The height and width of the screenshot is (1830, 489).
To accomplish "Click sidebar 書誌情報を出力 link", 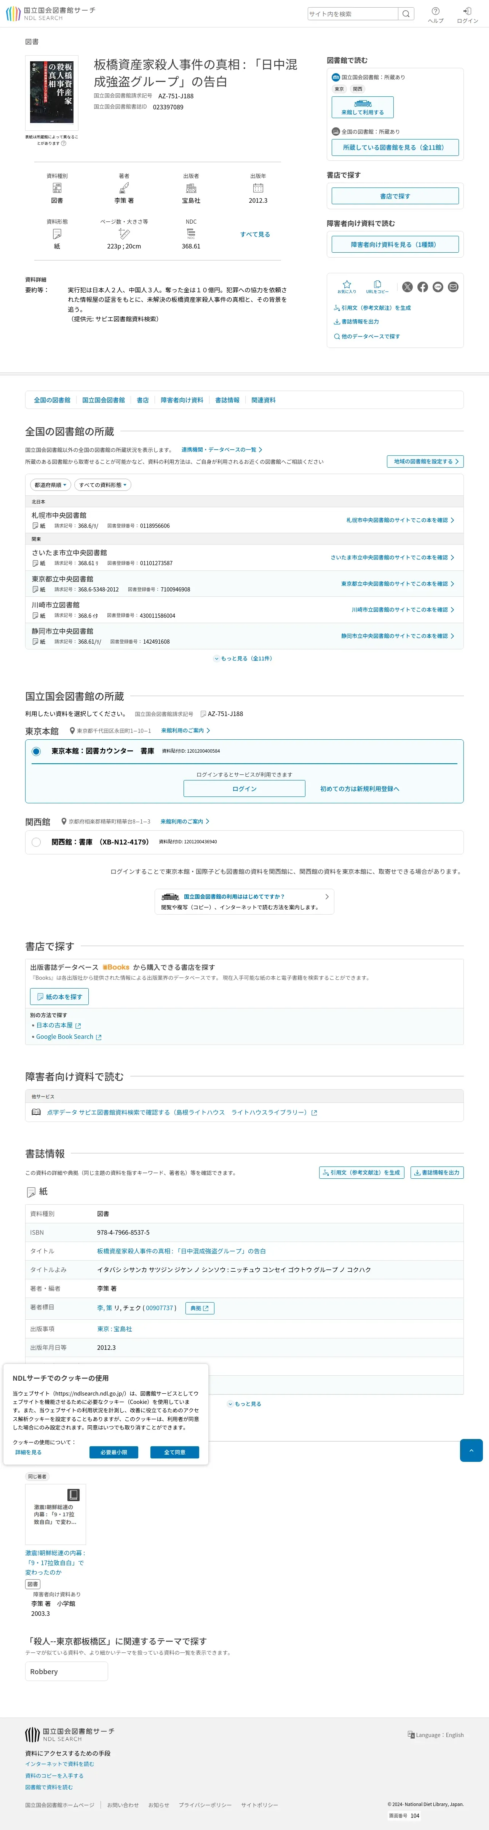I will coord(356,322).
